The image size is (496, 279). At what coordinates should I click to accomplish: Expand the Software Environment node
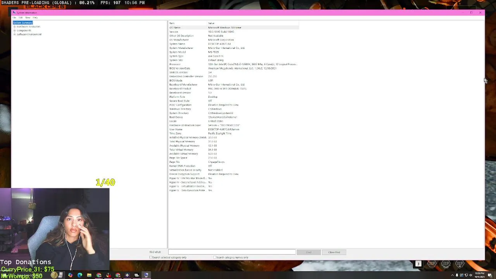[x=15, y=34]
